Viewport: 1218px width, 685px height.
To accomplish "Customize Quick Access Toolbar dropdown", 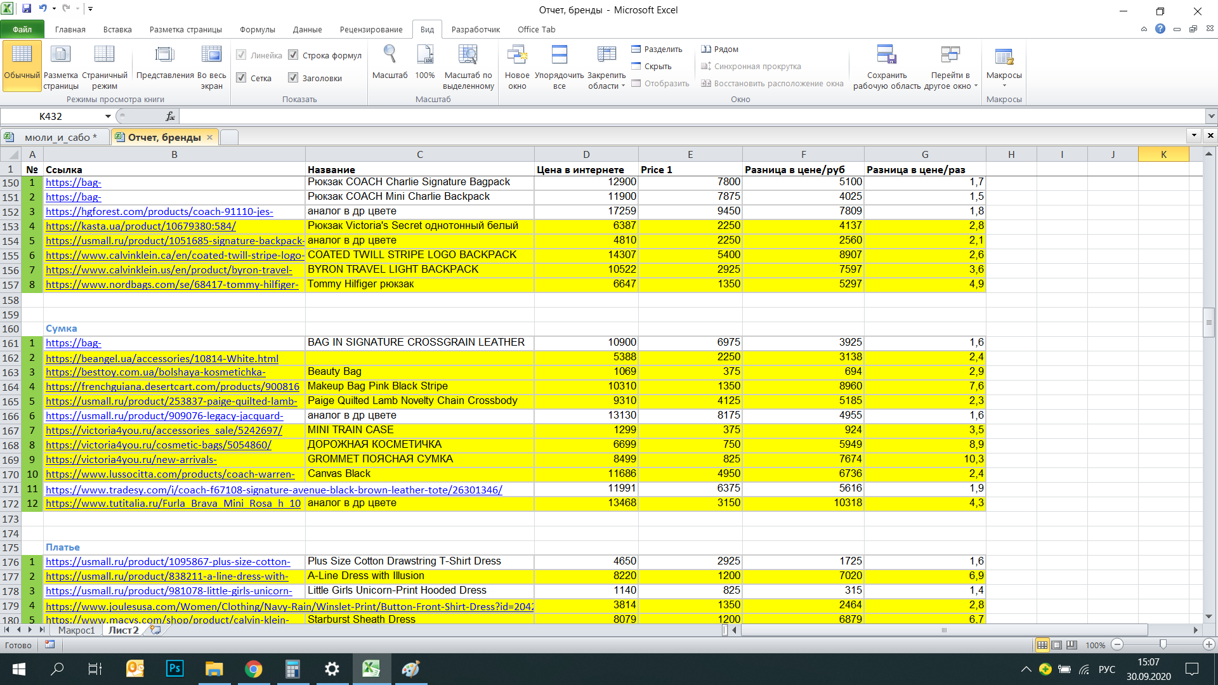I will coord(91,9).
